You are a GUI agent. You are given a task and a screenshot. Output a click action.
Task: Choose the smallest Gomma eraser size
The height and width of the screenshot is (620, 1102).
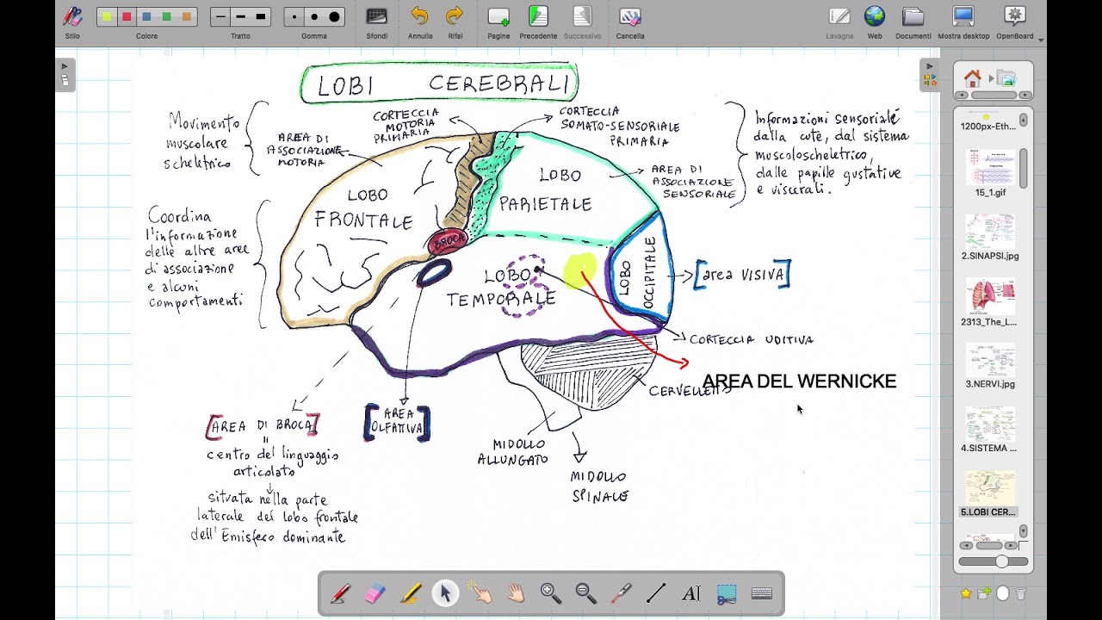pyautogui.click(x=294, y=16)
